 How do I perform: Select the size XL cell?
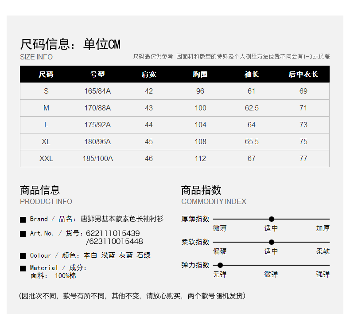[x=46, y=141]
